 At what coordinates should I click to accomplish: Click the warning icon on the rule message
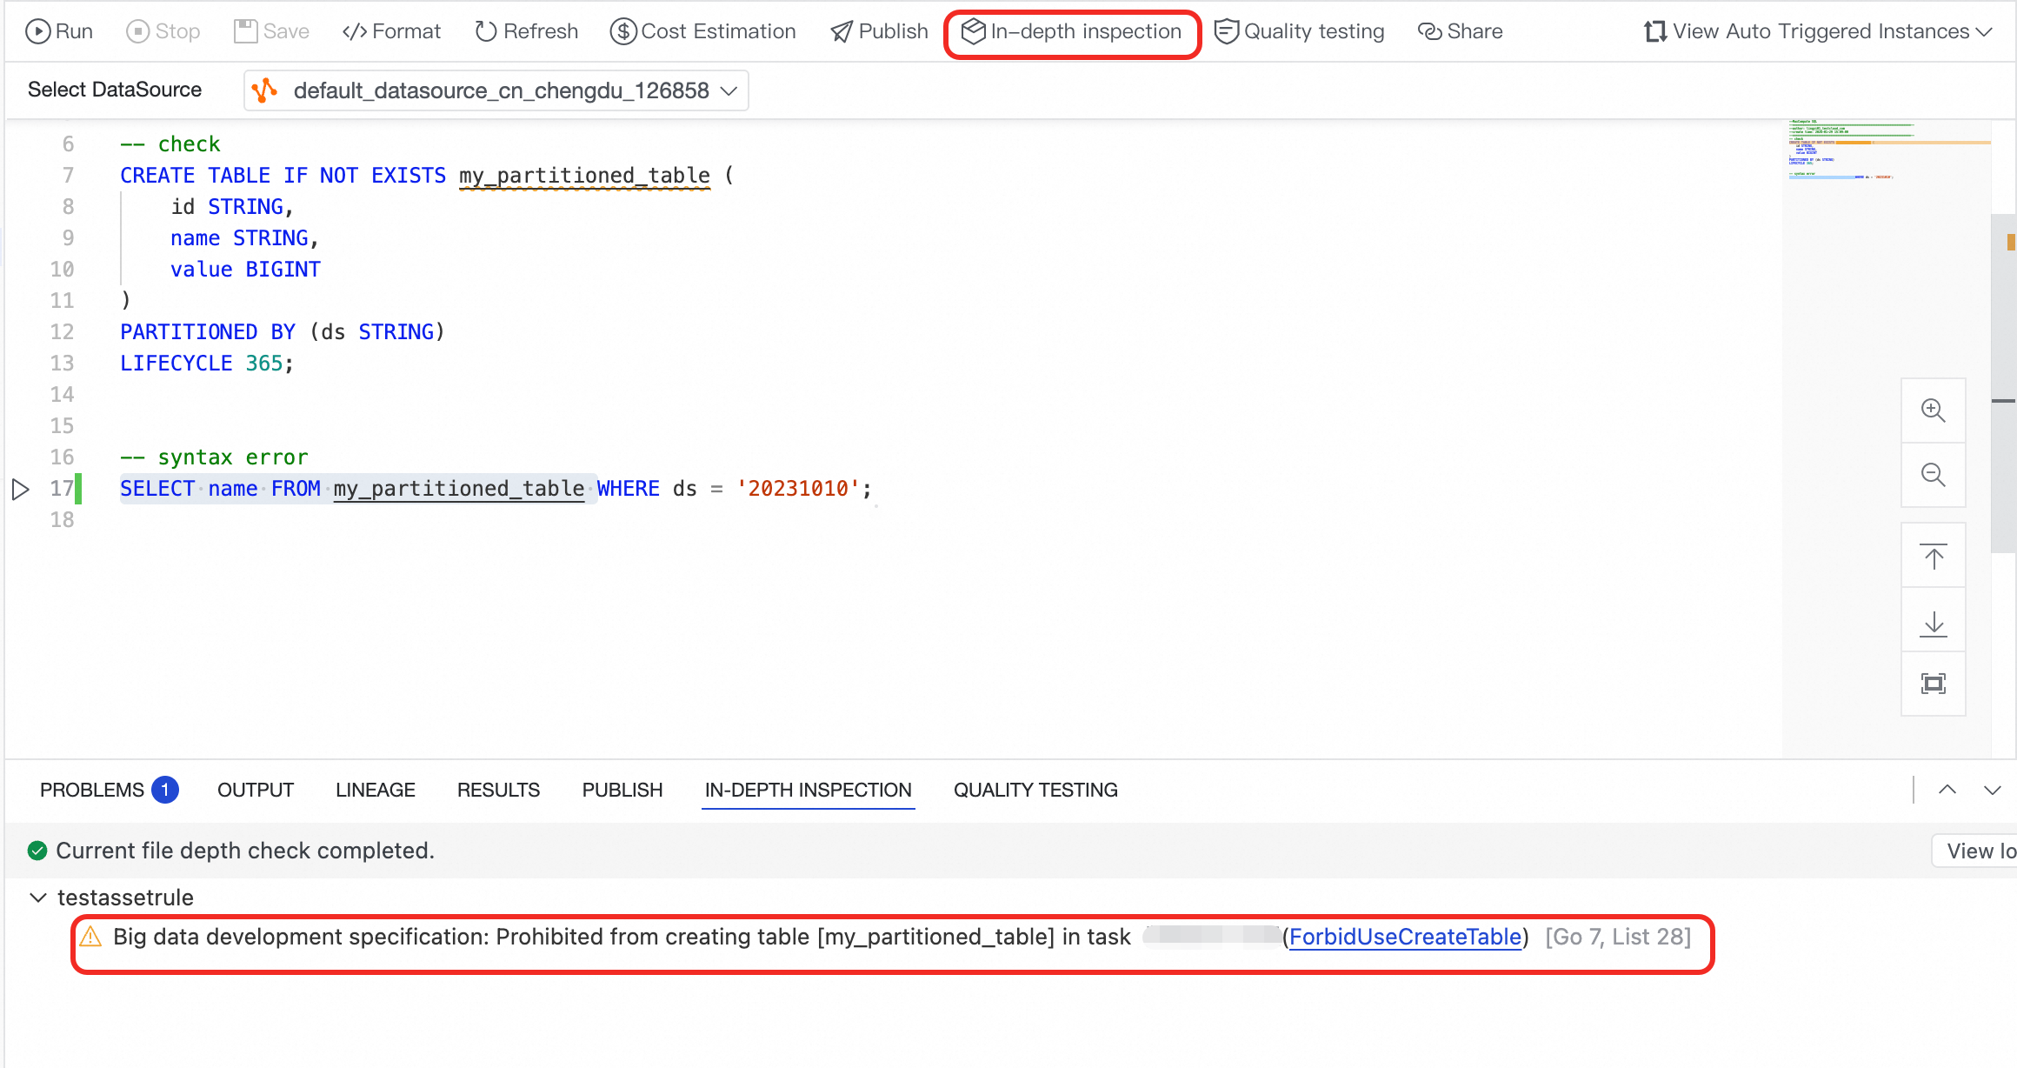90,937
